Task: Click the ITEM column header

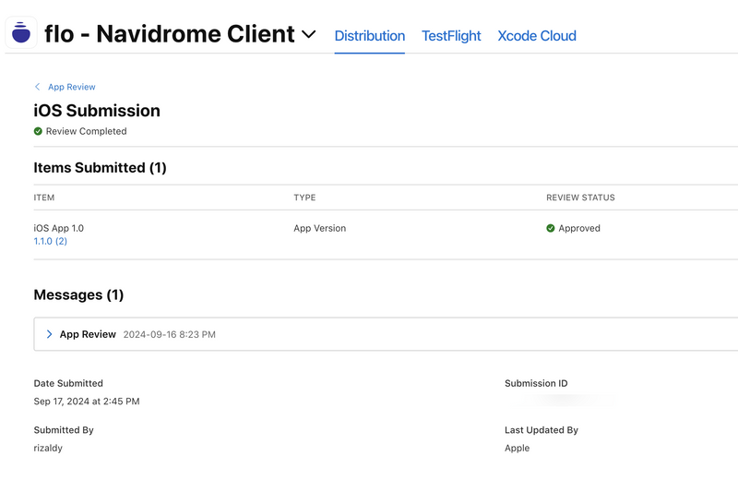Action: pyautogui.click(x=44, y=198)
